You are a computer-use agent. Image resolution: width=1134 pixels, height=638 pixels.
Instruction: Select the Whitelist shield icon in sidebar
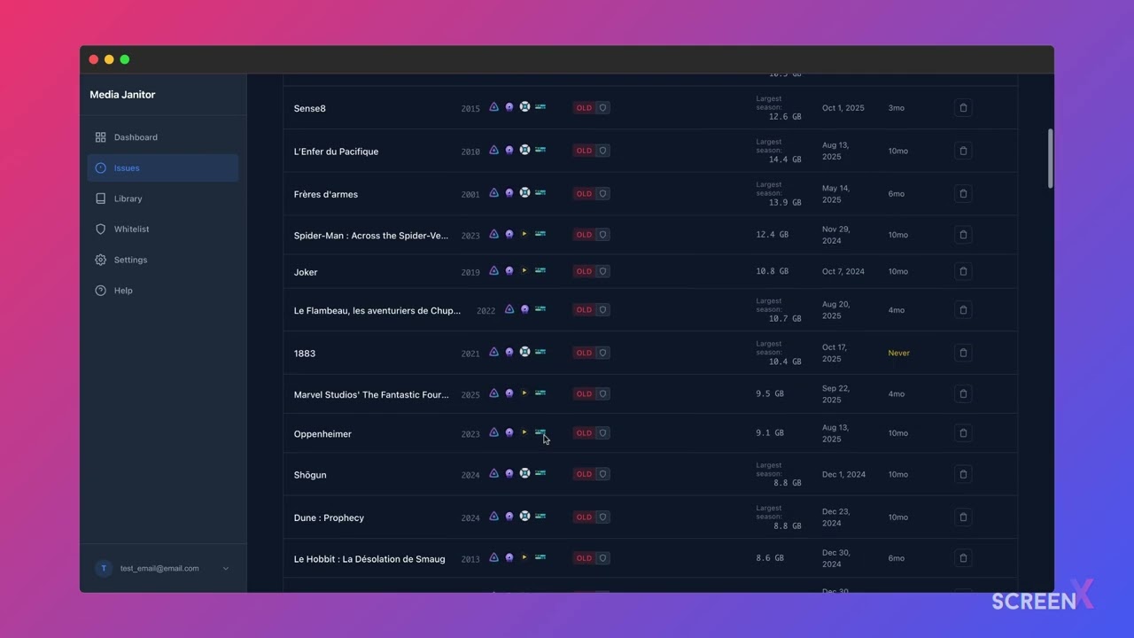pyautogui.click(x=100, y=229)
